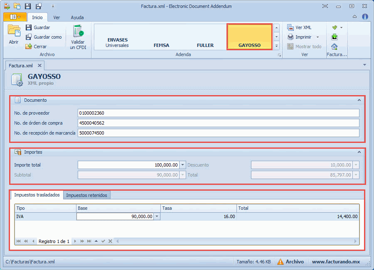Click the Guardar save icon
374x270 pixels.
(29, 27)
